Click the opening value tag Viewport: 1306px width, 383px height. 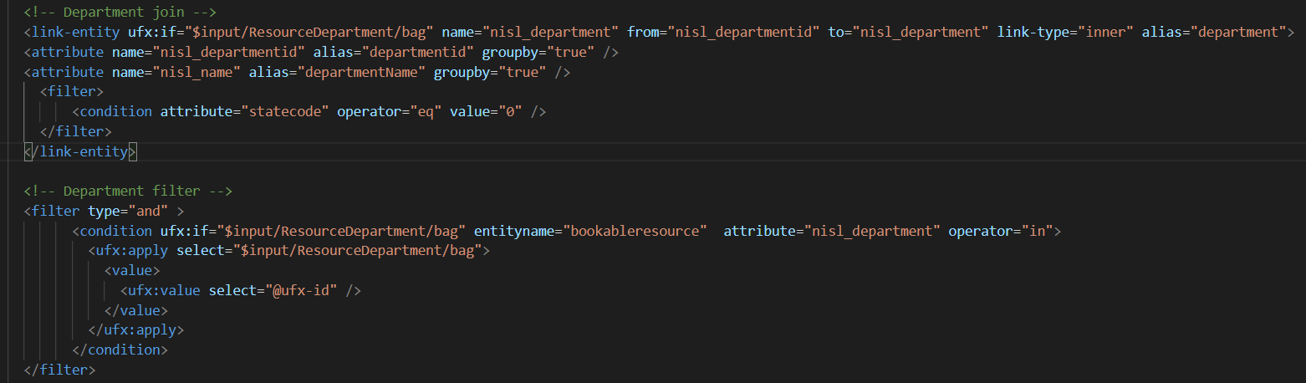coord(132,270)
